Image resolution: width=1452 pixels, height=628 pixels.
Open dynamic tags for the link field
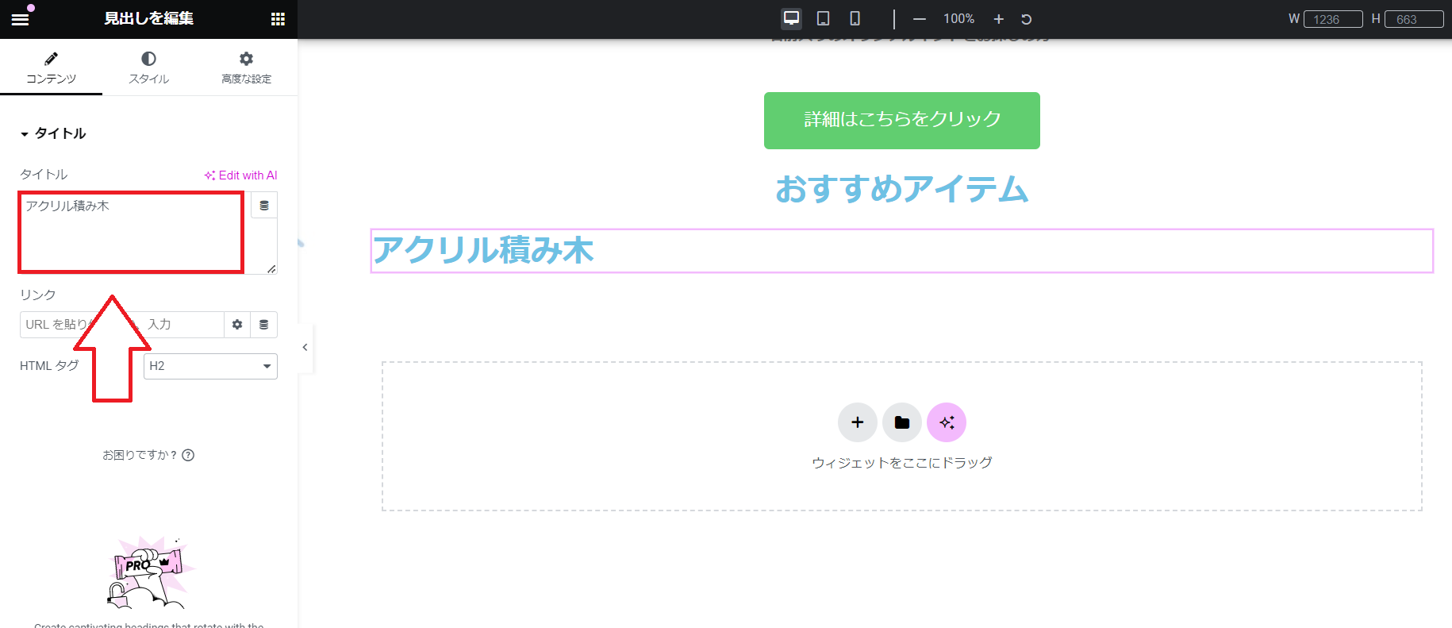click(264, 325)
